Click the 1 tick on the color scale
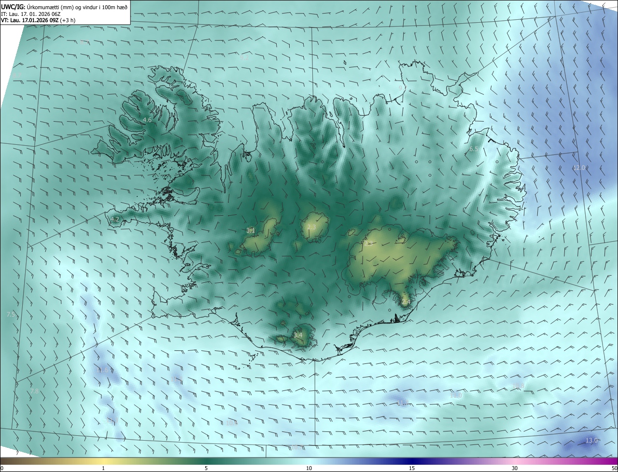Screen dimensions: 618x472 [103, 468]
